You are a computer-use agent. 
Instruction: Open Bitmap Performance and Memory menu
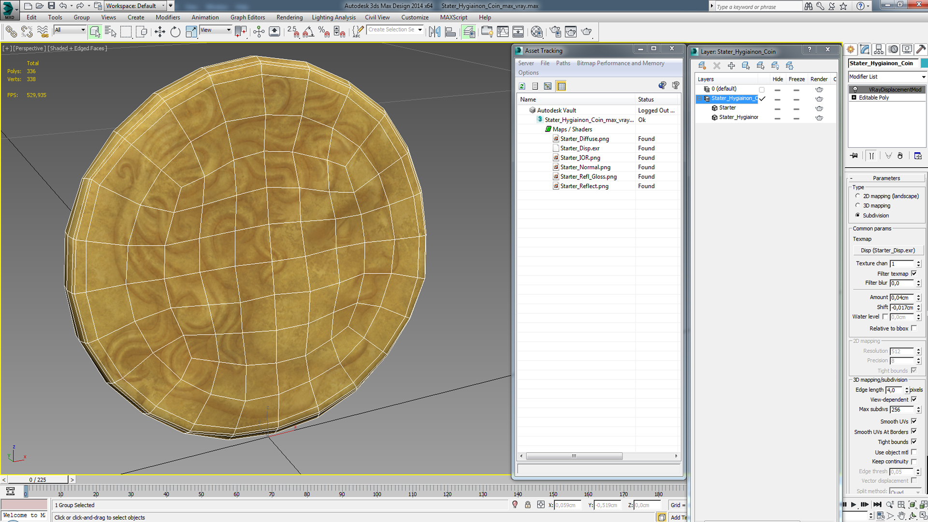(x=621, y=63)
